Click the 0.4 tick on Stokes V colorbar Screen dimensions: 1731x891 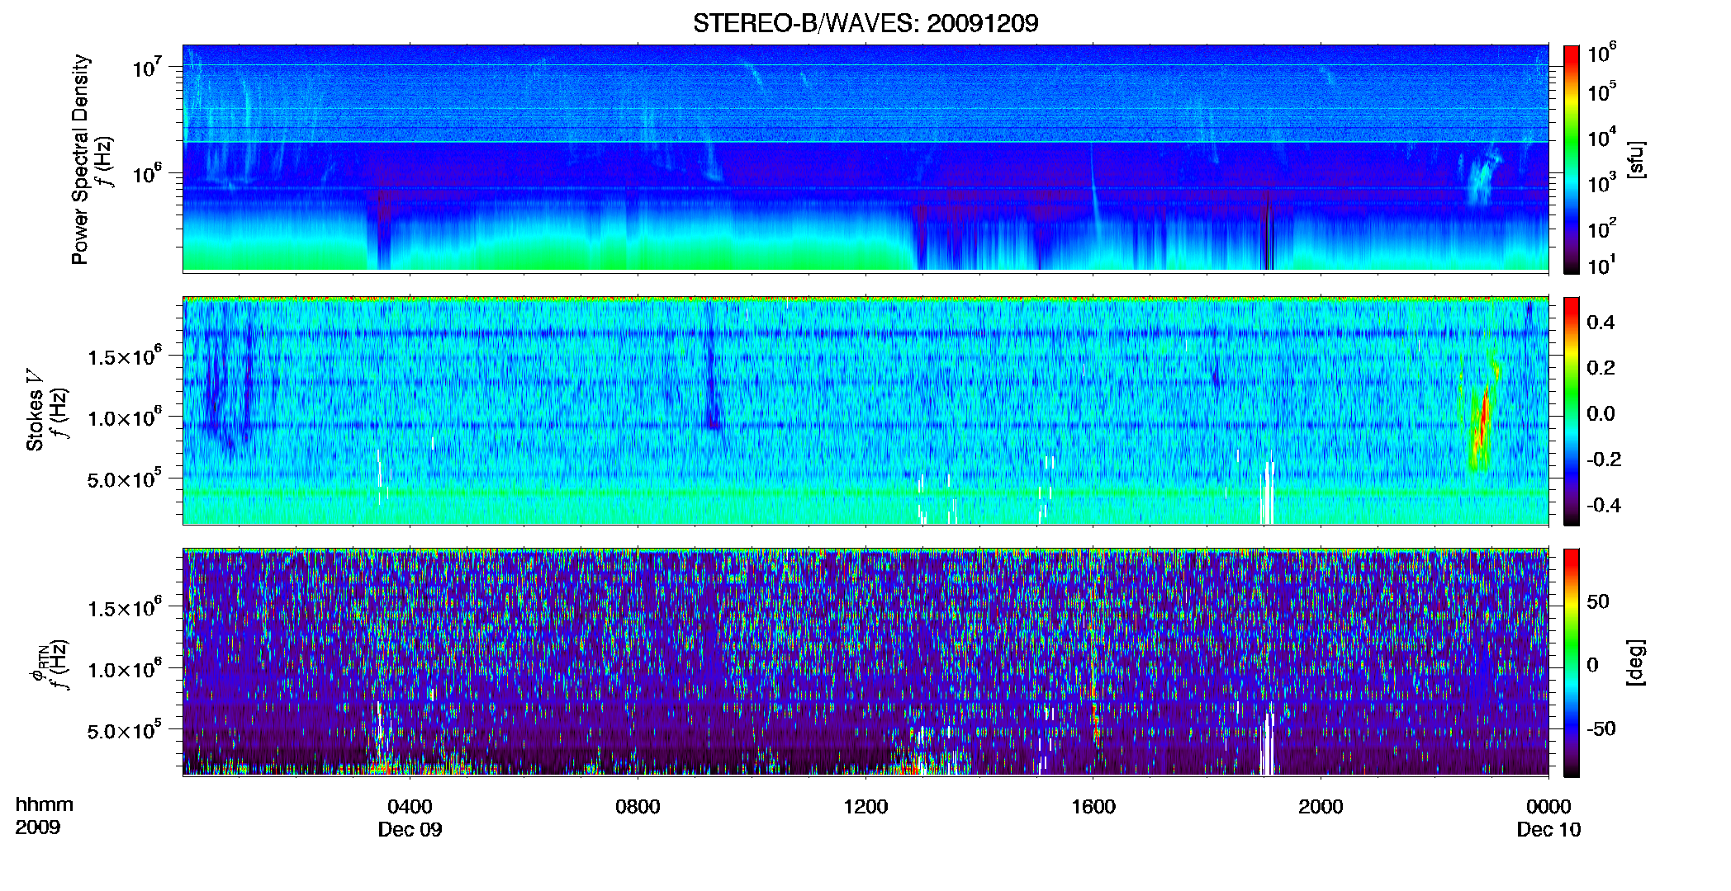[x=1601, y=323]
